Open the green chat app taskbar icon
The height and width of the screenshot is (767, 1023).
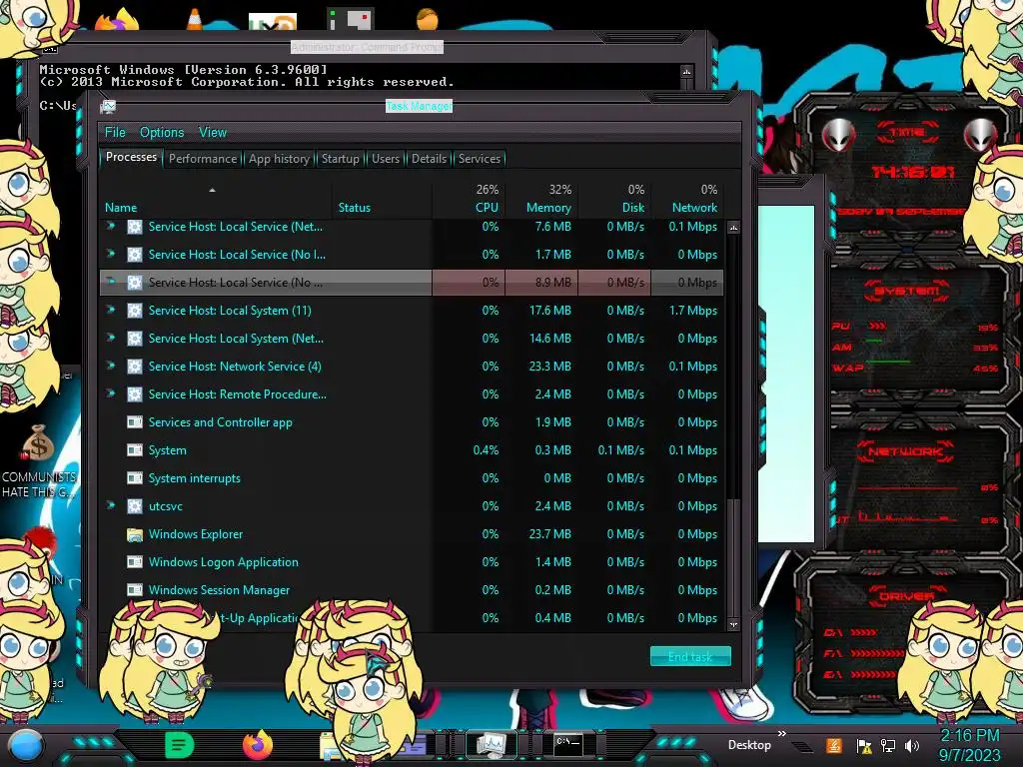pos(179,745)
